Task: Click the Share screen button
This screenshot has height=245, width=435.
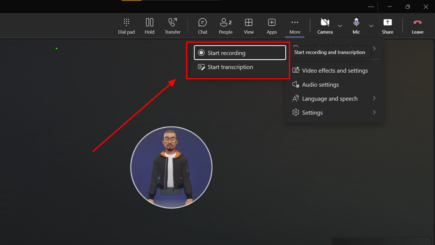Action: pyautogui.click(x=387, y=26)
